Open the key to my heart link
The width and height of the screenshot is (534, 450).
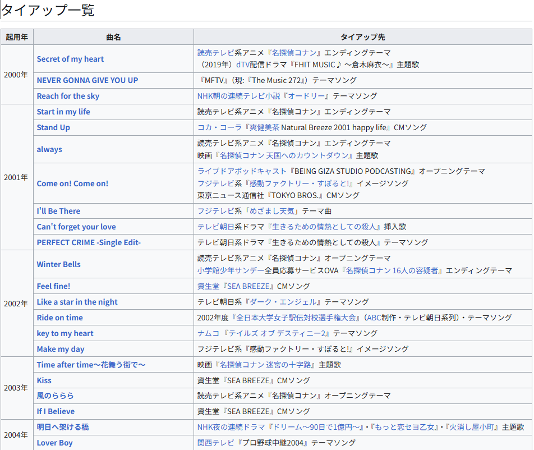tap(65, 333)
